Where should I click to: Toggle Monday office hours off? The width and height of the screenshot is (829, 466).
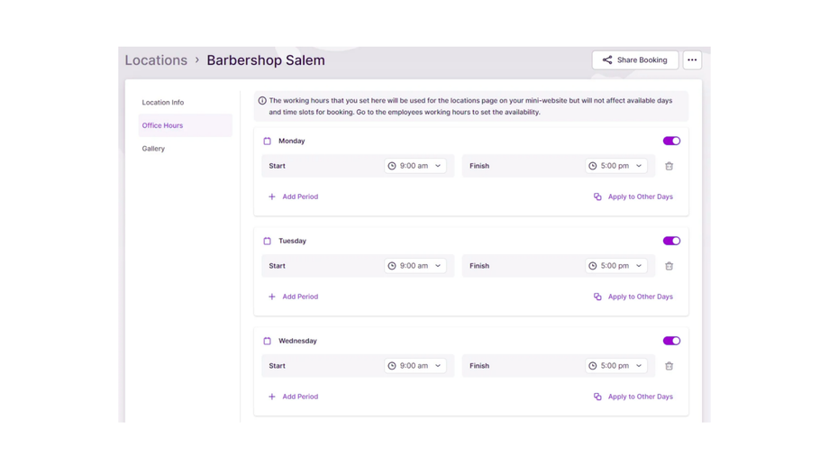tap(671, 142)
